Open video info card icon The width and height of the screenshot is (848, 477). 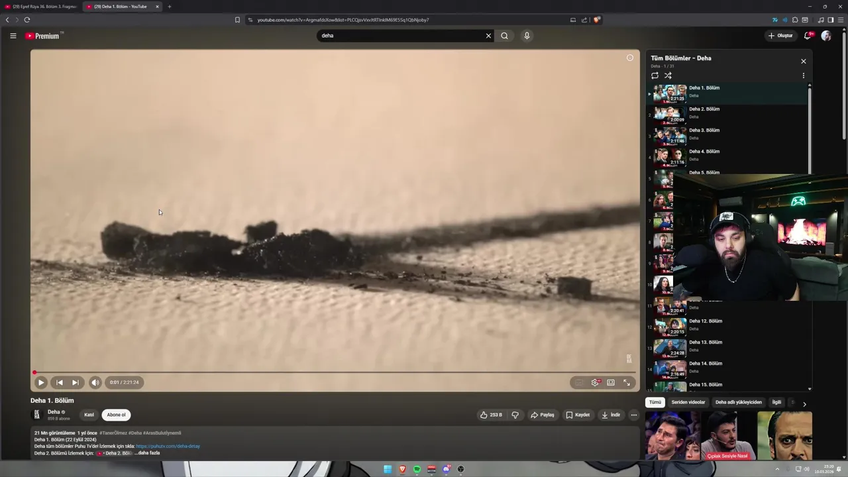[630, 58]
